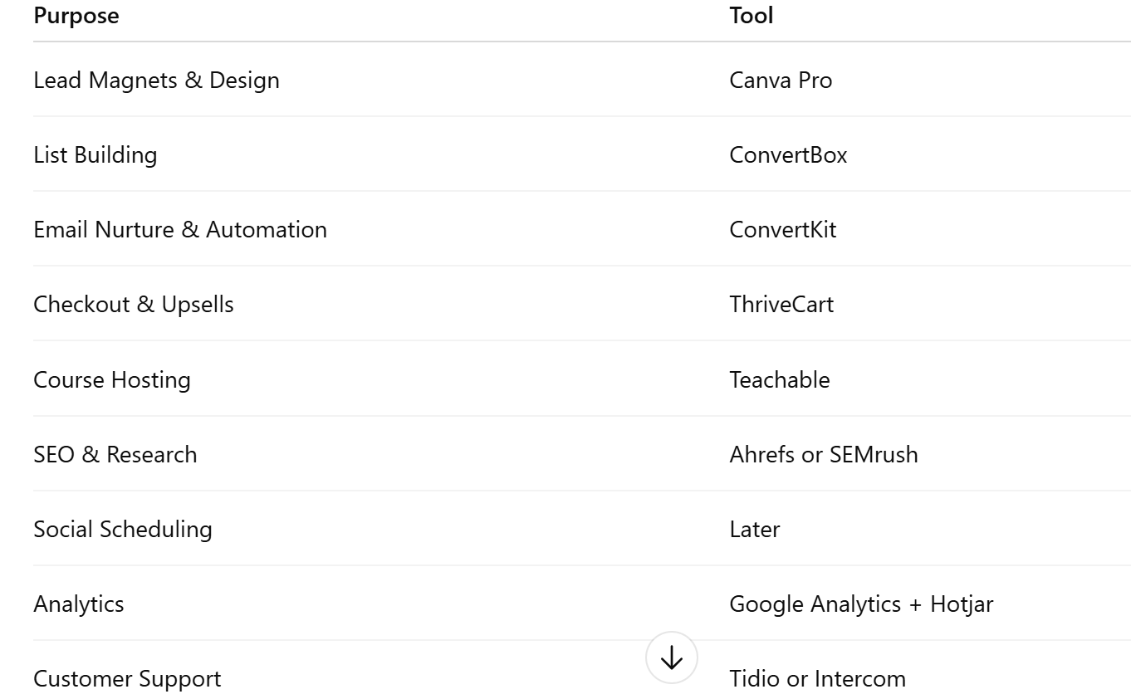Click the scroll-down arrow button
This screenshot has height=699, width=1131.
tap(671, 658)
